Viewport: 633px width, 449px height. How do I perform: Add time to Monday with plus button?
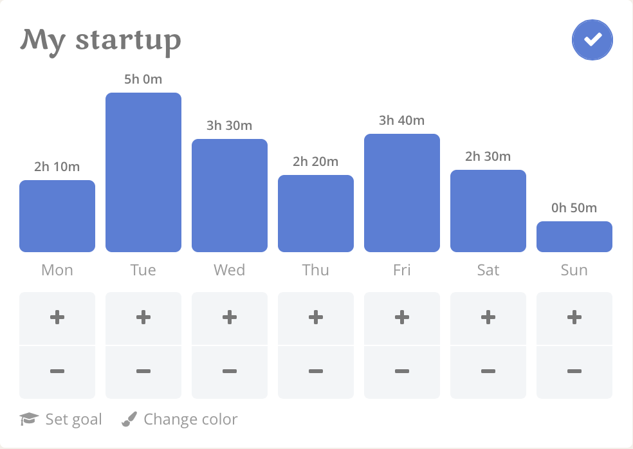pos(57,318)
